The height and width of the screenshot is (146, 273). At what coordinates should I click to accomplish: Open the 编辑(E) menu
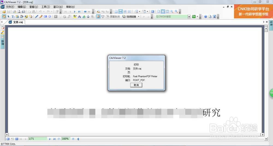[x=22, y=7]
